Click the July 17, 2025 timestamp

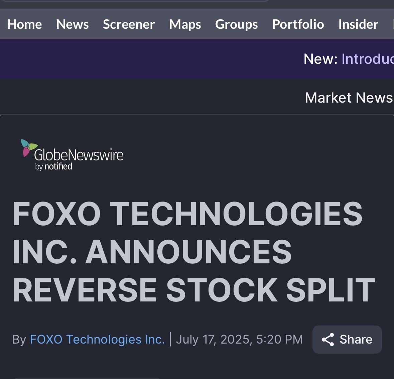point(239,339)
